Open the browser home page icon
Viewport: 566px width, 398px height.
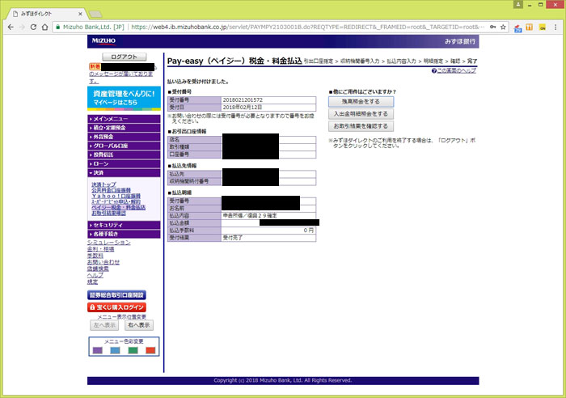(x=44, y=27)
